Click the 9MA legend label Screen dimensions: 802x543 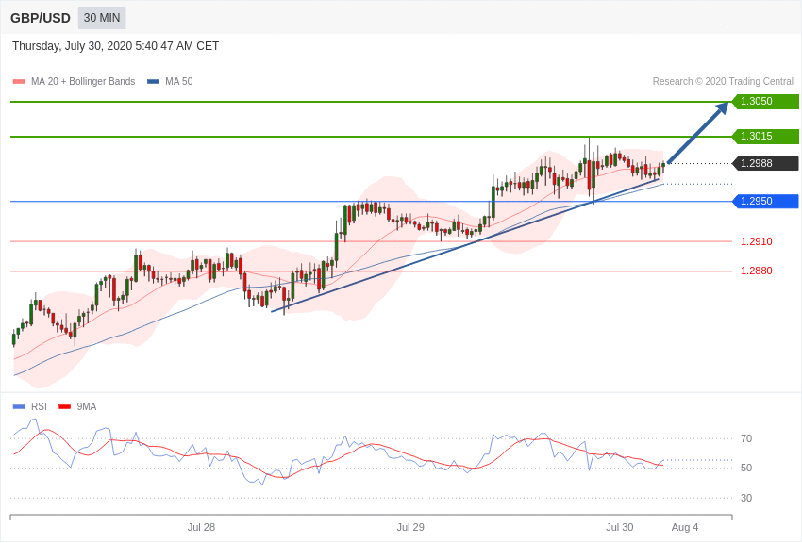click(x=87, y=407)
